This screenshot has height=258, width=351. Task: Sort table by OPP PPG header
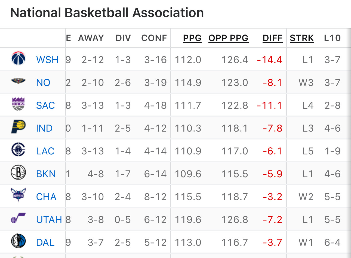pyautogui.click(x=228, y=38)
